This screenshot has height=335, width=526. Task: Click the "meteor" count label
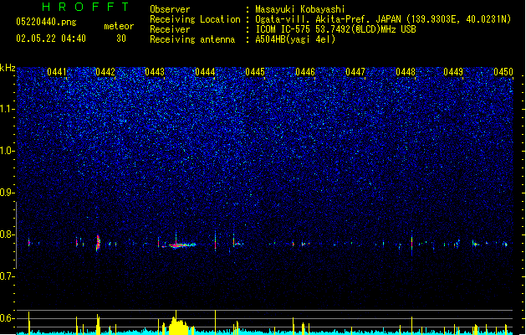click(119, 26)
